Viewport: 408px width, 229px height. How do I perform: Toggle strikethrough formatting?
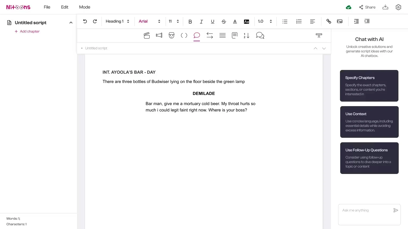pos(224,22)
